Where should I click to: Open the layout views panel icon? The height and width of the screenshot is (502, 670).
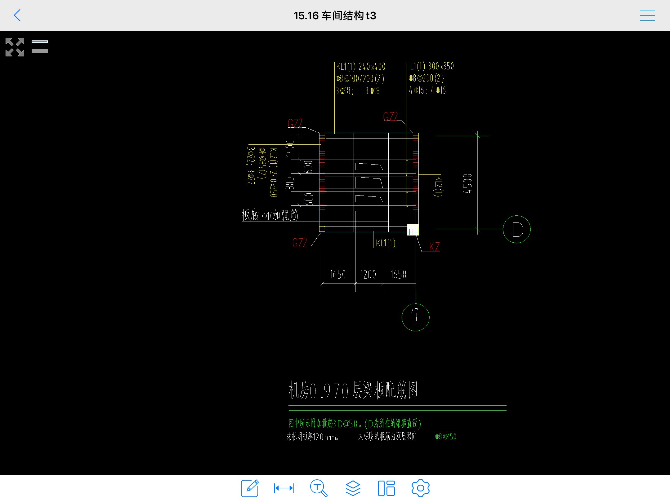pos(386,488)
